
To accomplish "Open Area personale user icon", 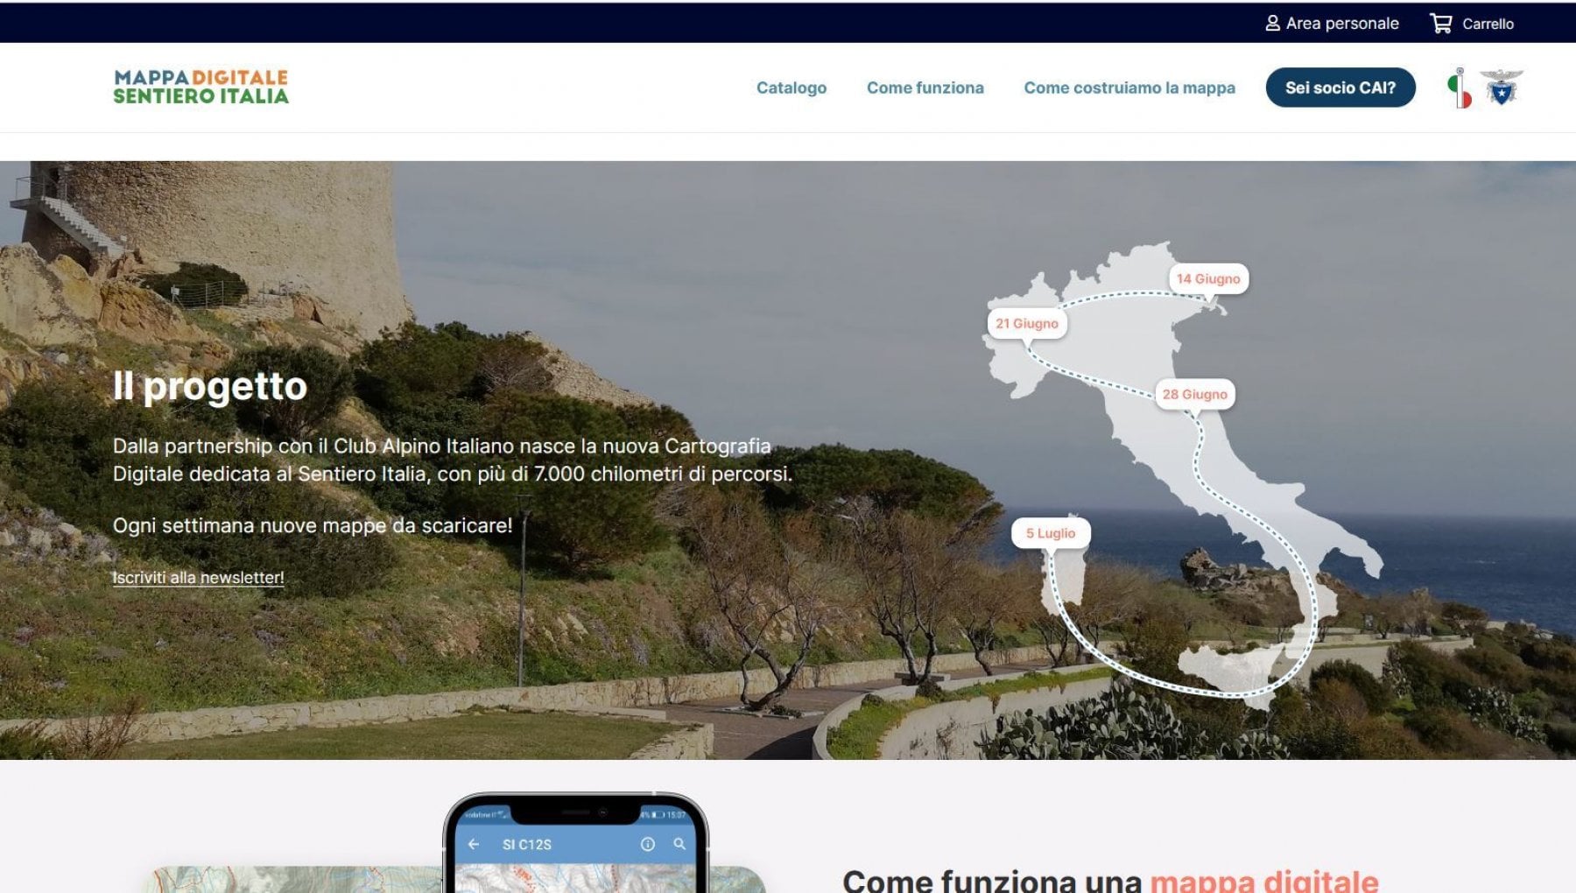I will (x=1272, y=24).
